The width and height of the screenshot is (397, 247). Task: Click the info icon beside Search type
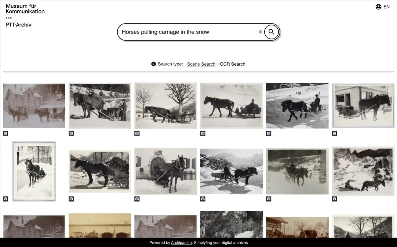point(154,64)
